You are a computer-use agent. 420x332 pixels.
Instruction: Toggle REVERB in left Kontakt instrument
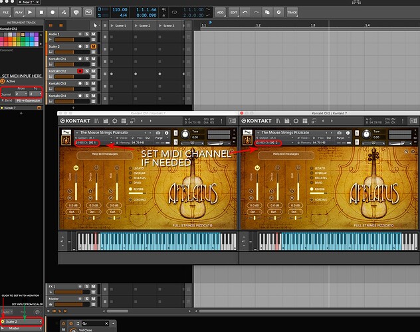point(130,189)
